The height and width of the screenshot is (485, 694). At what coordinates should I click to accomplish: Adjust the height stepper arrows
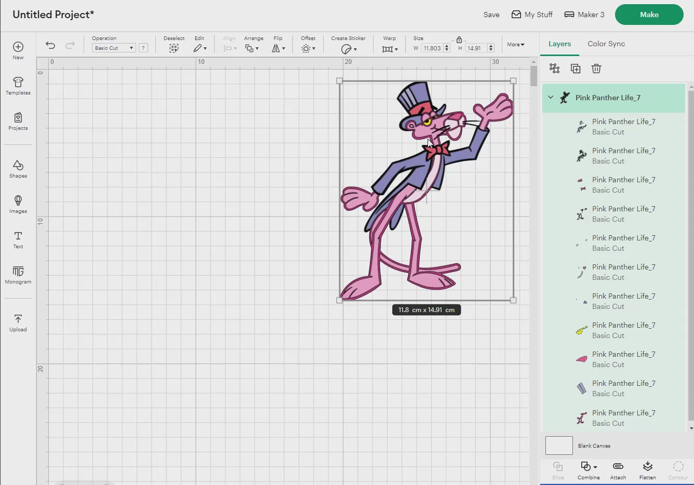click(490, 48)
